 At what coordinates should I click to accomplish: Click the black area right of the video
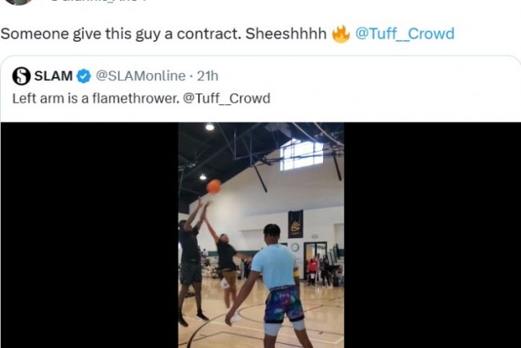pyautogui.click(x=432, y=235)
